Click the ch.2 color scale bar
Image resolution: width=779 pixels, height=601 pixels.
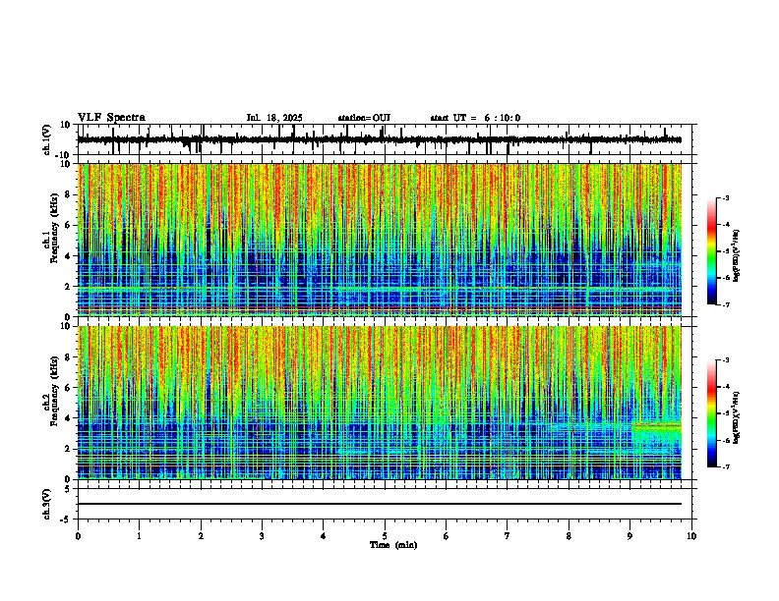712,413
